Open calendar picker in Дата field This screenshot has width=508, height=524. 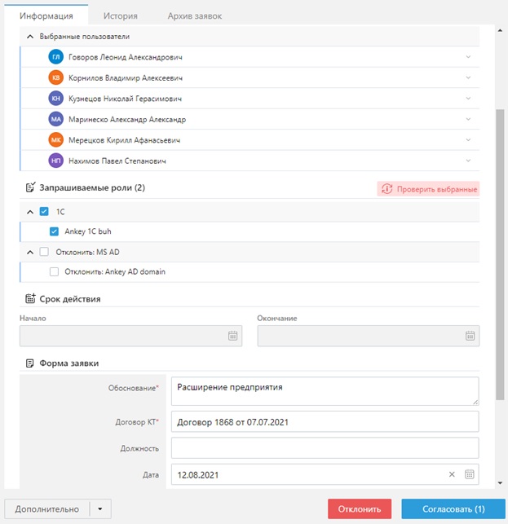coord(470,474)
